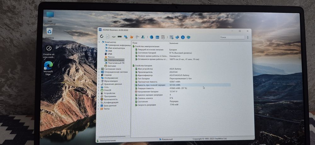This screenshot has height=145, width=315.
Task: Expand the Хранение данных node arrow
Action: click(98, 84)
